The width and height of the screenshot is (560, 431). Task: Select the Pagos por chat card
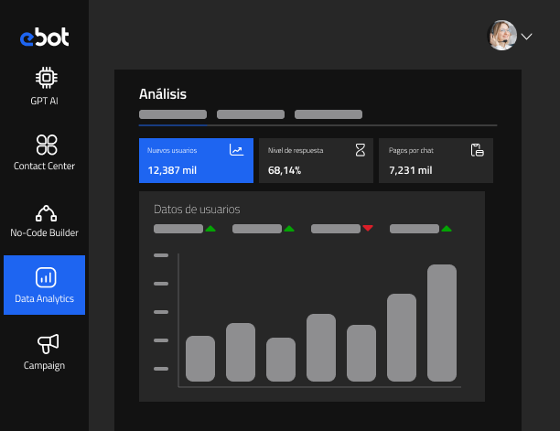pyautogui.click(x=436, y=160)
